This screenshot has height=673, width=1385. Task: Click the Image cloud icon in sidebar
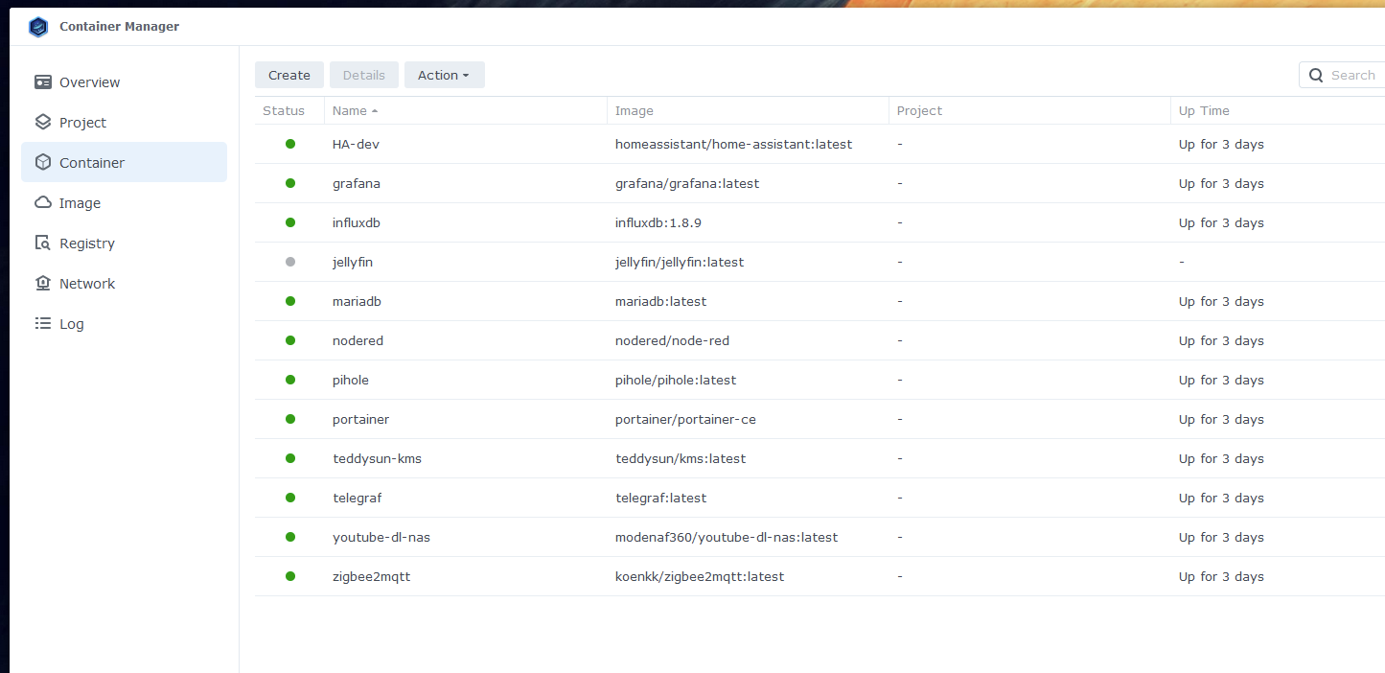tap(42, 203)
